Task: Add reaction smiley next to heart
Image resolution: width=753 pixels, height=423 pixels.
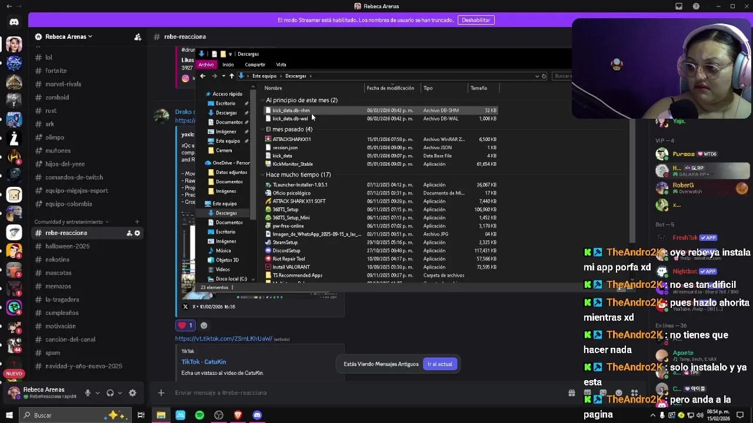Action: [x=204, y=325]
